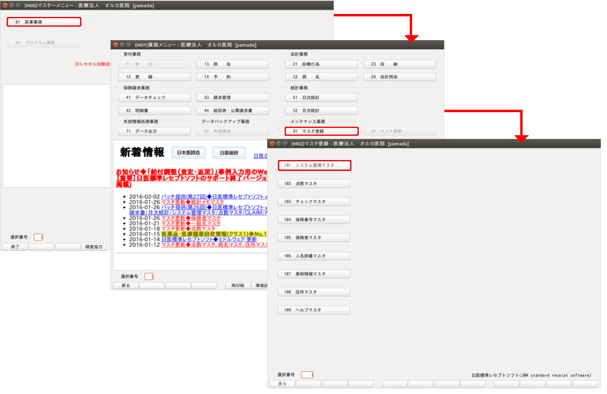Focus 選択番号 field in M02 window
The width and height of the screenshot is (607, 394).
(x=307, y=375)
